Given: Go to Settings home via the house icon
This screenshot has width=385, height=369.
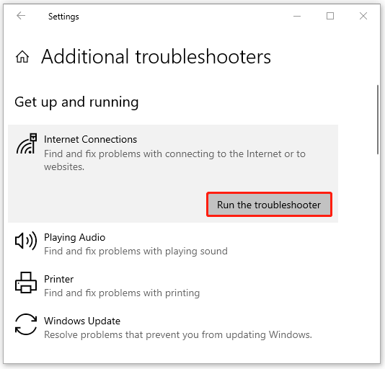Looking at the screenshot, I should click(x=22, y=57).
